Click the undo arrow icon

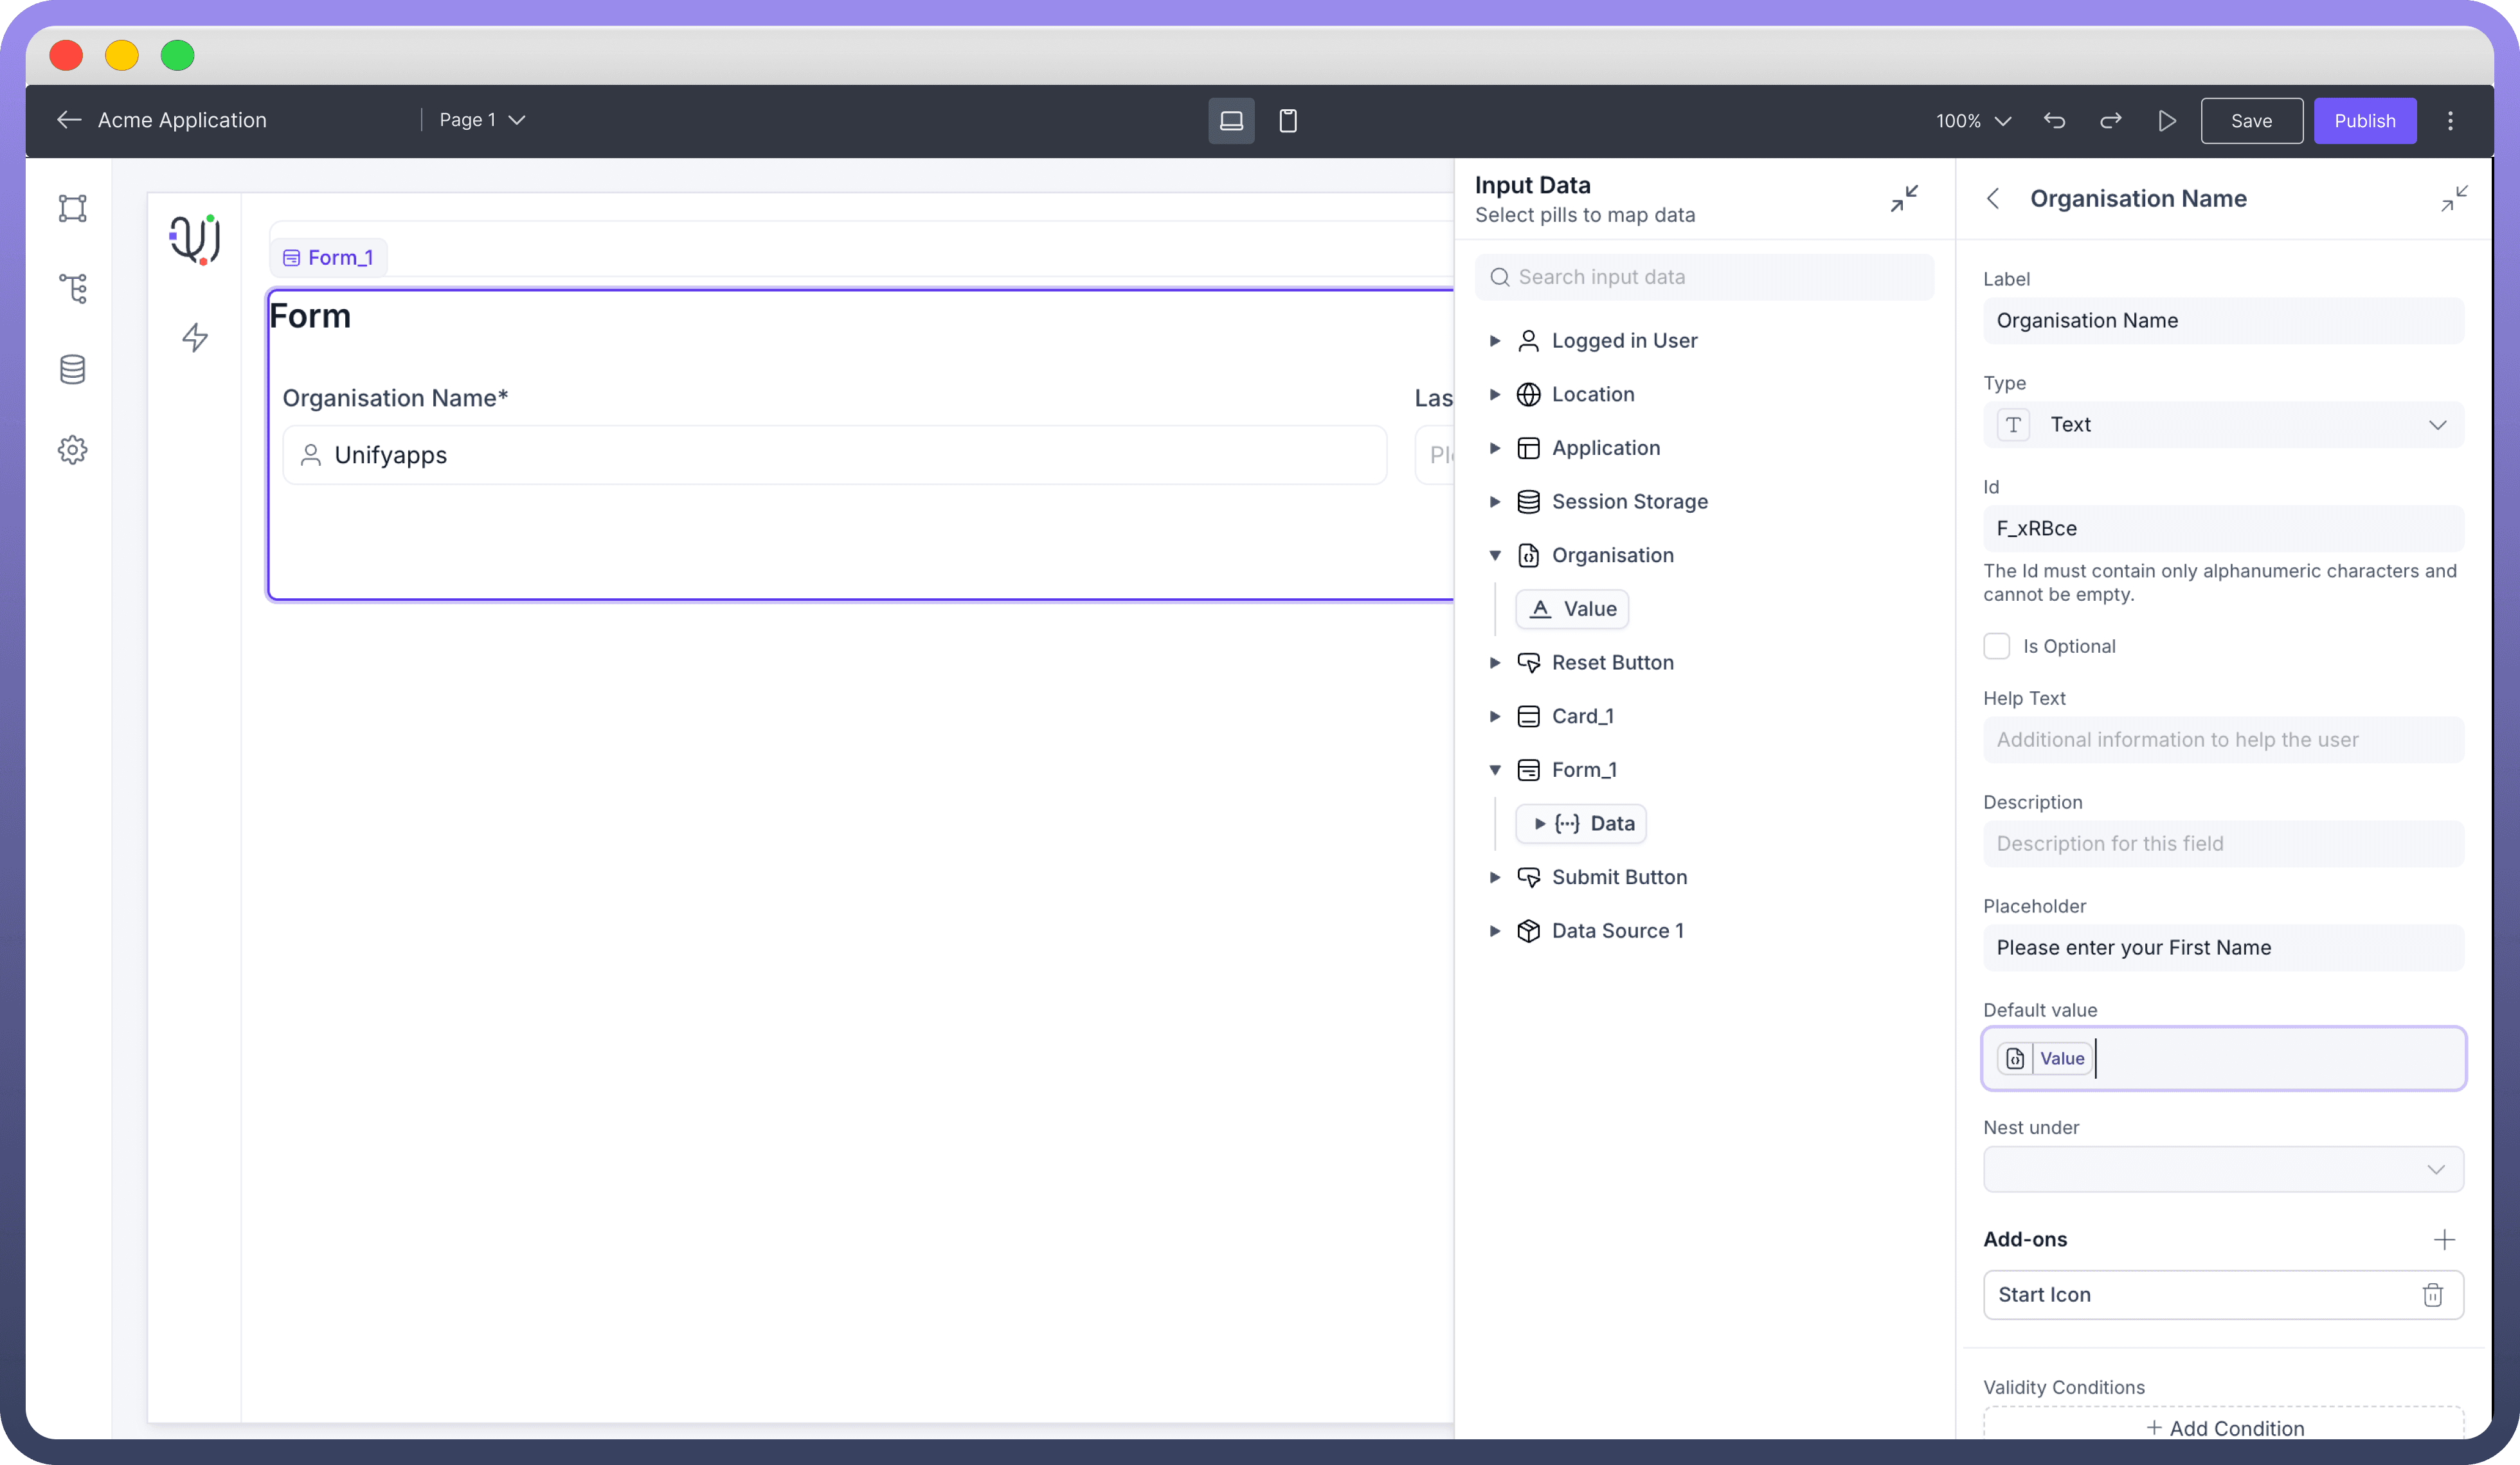click(x=2054, y=121)
